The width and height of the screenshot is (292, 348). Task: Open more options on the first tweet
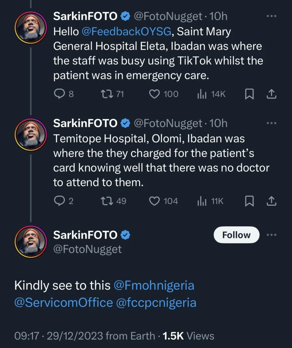pyautogui.click(x=272, y=15)
